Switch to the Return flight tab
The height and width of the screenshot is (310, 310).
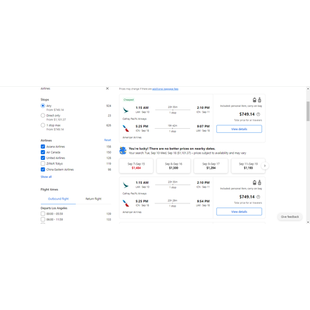pyautogui.click(x=93, y=199)
